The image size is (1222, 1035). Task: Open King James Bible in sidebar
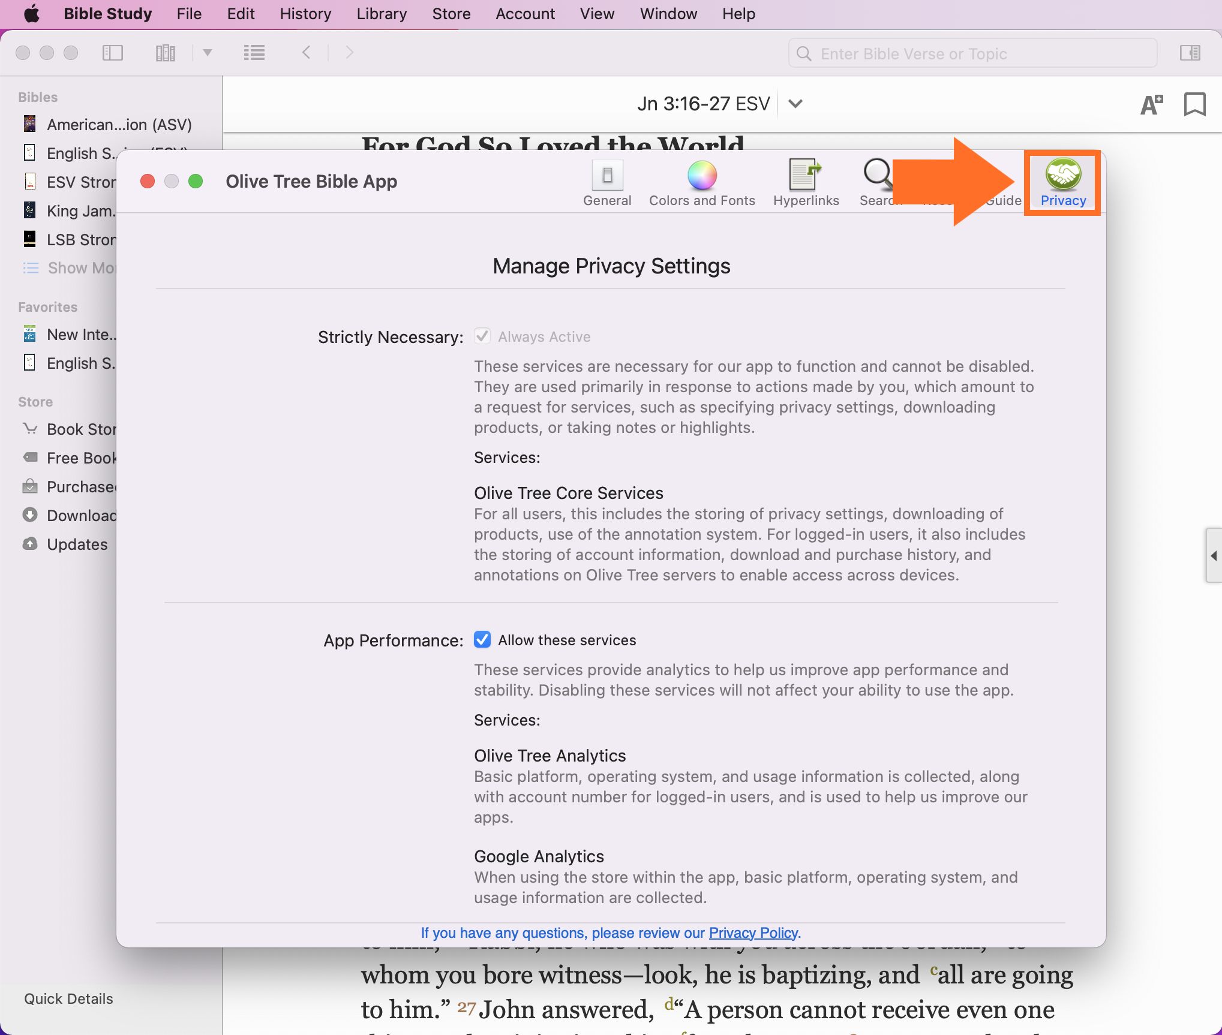tap(70, 210)
